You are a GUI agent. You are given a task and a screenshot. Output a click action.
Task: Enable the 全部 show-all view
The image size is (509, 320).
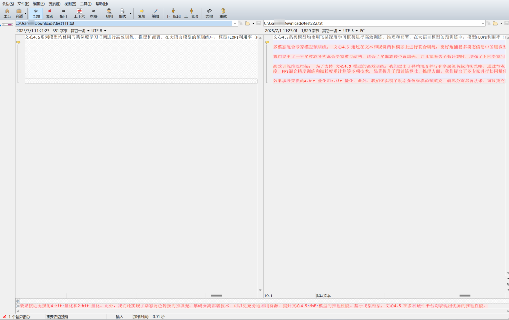[36, 13]
